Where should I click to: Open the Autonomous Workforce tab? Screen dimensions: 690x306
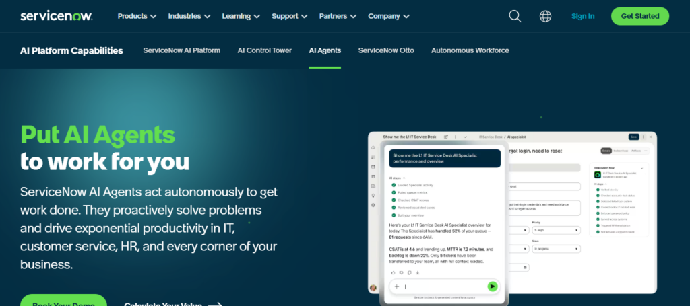click(x=470, y=50)
